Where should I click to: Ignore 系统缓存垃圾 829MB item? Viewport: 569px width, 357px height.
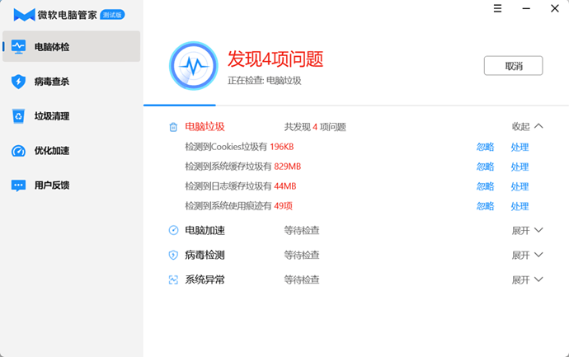point(485,167)
